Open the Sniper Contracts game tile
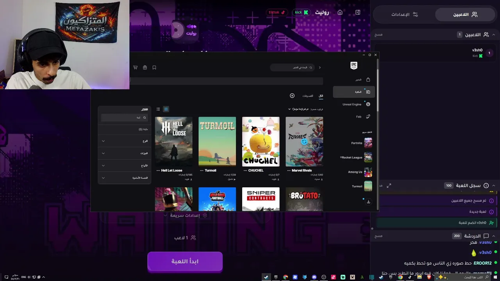Viewport: 500px width, 281px height. 261,199
